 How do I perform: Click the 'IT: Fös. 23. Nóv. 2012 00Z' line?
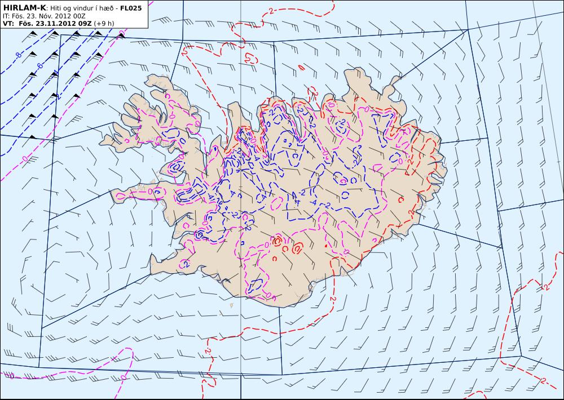pyautogui.click(x=44, y=16)
